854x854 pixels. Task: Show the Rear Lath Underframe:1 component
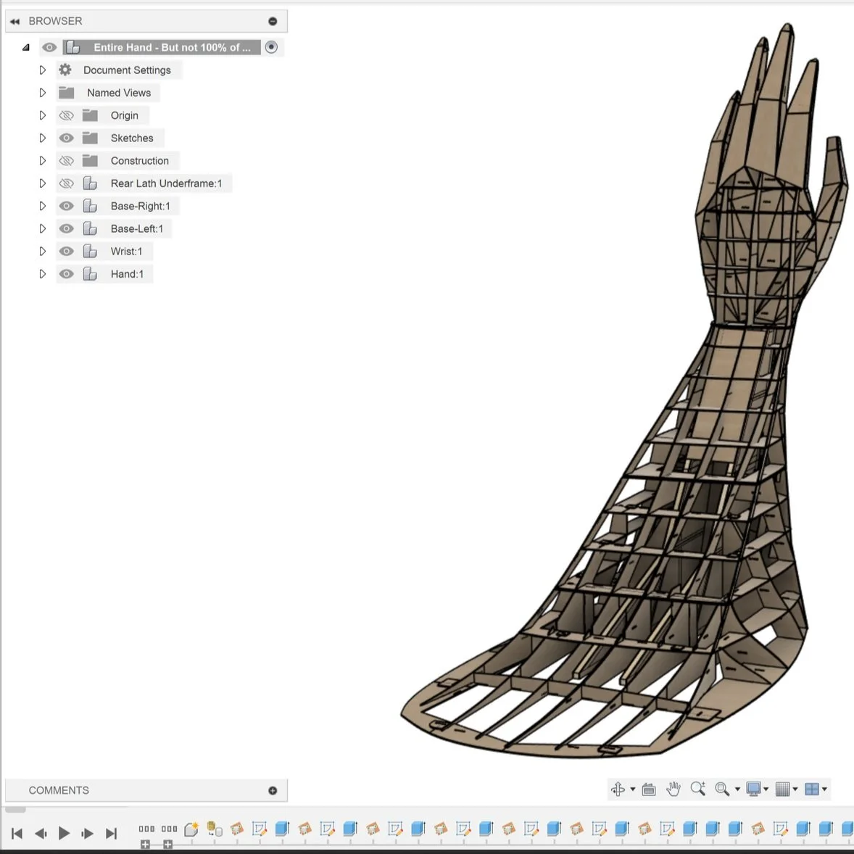point(67,183)
